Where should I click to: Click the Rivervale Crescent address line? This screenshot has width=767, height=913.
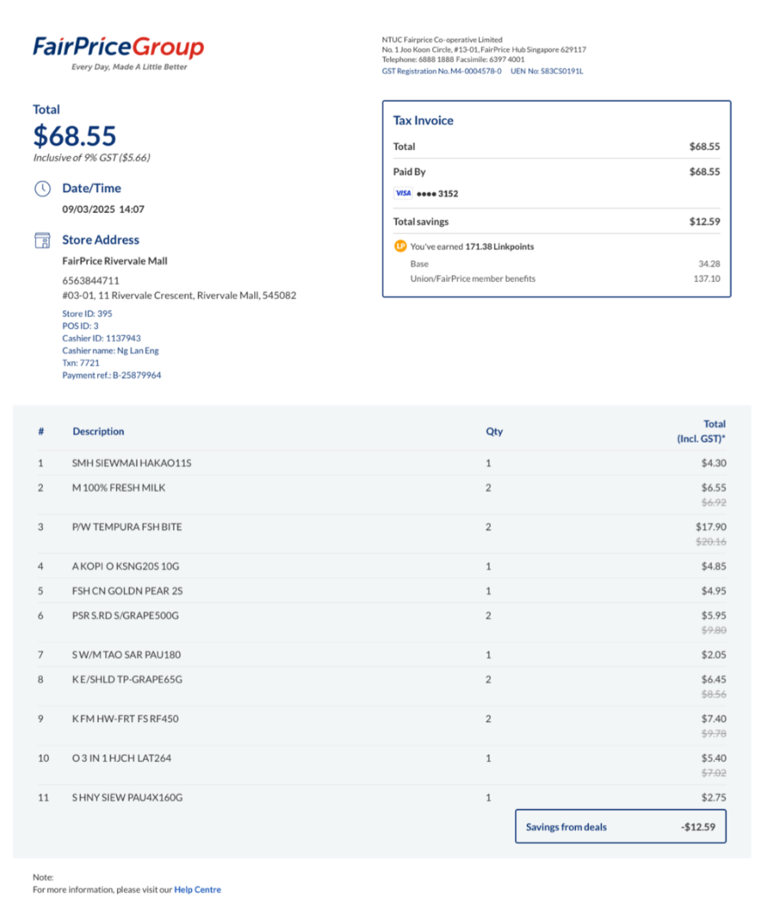click(x=179, y=295)
